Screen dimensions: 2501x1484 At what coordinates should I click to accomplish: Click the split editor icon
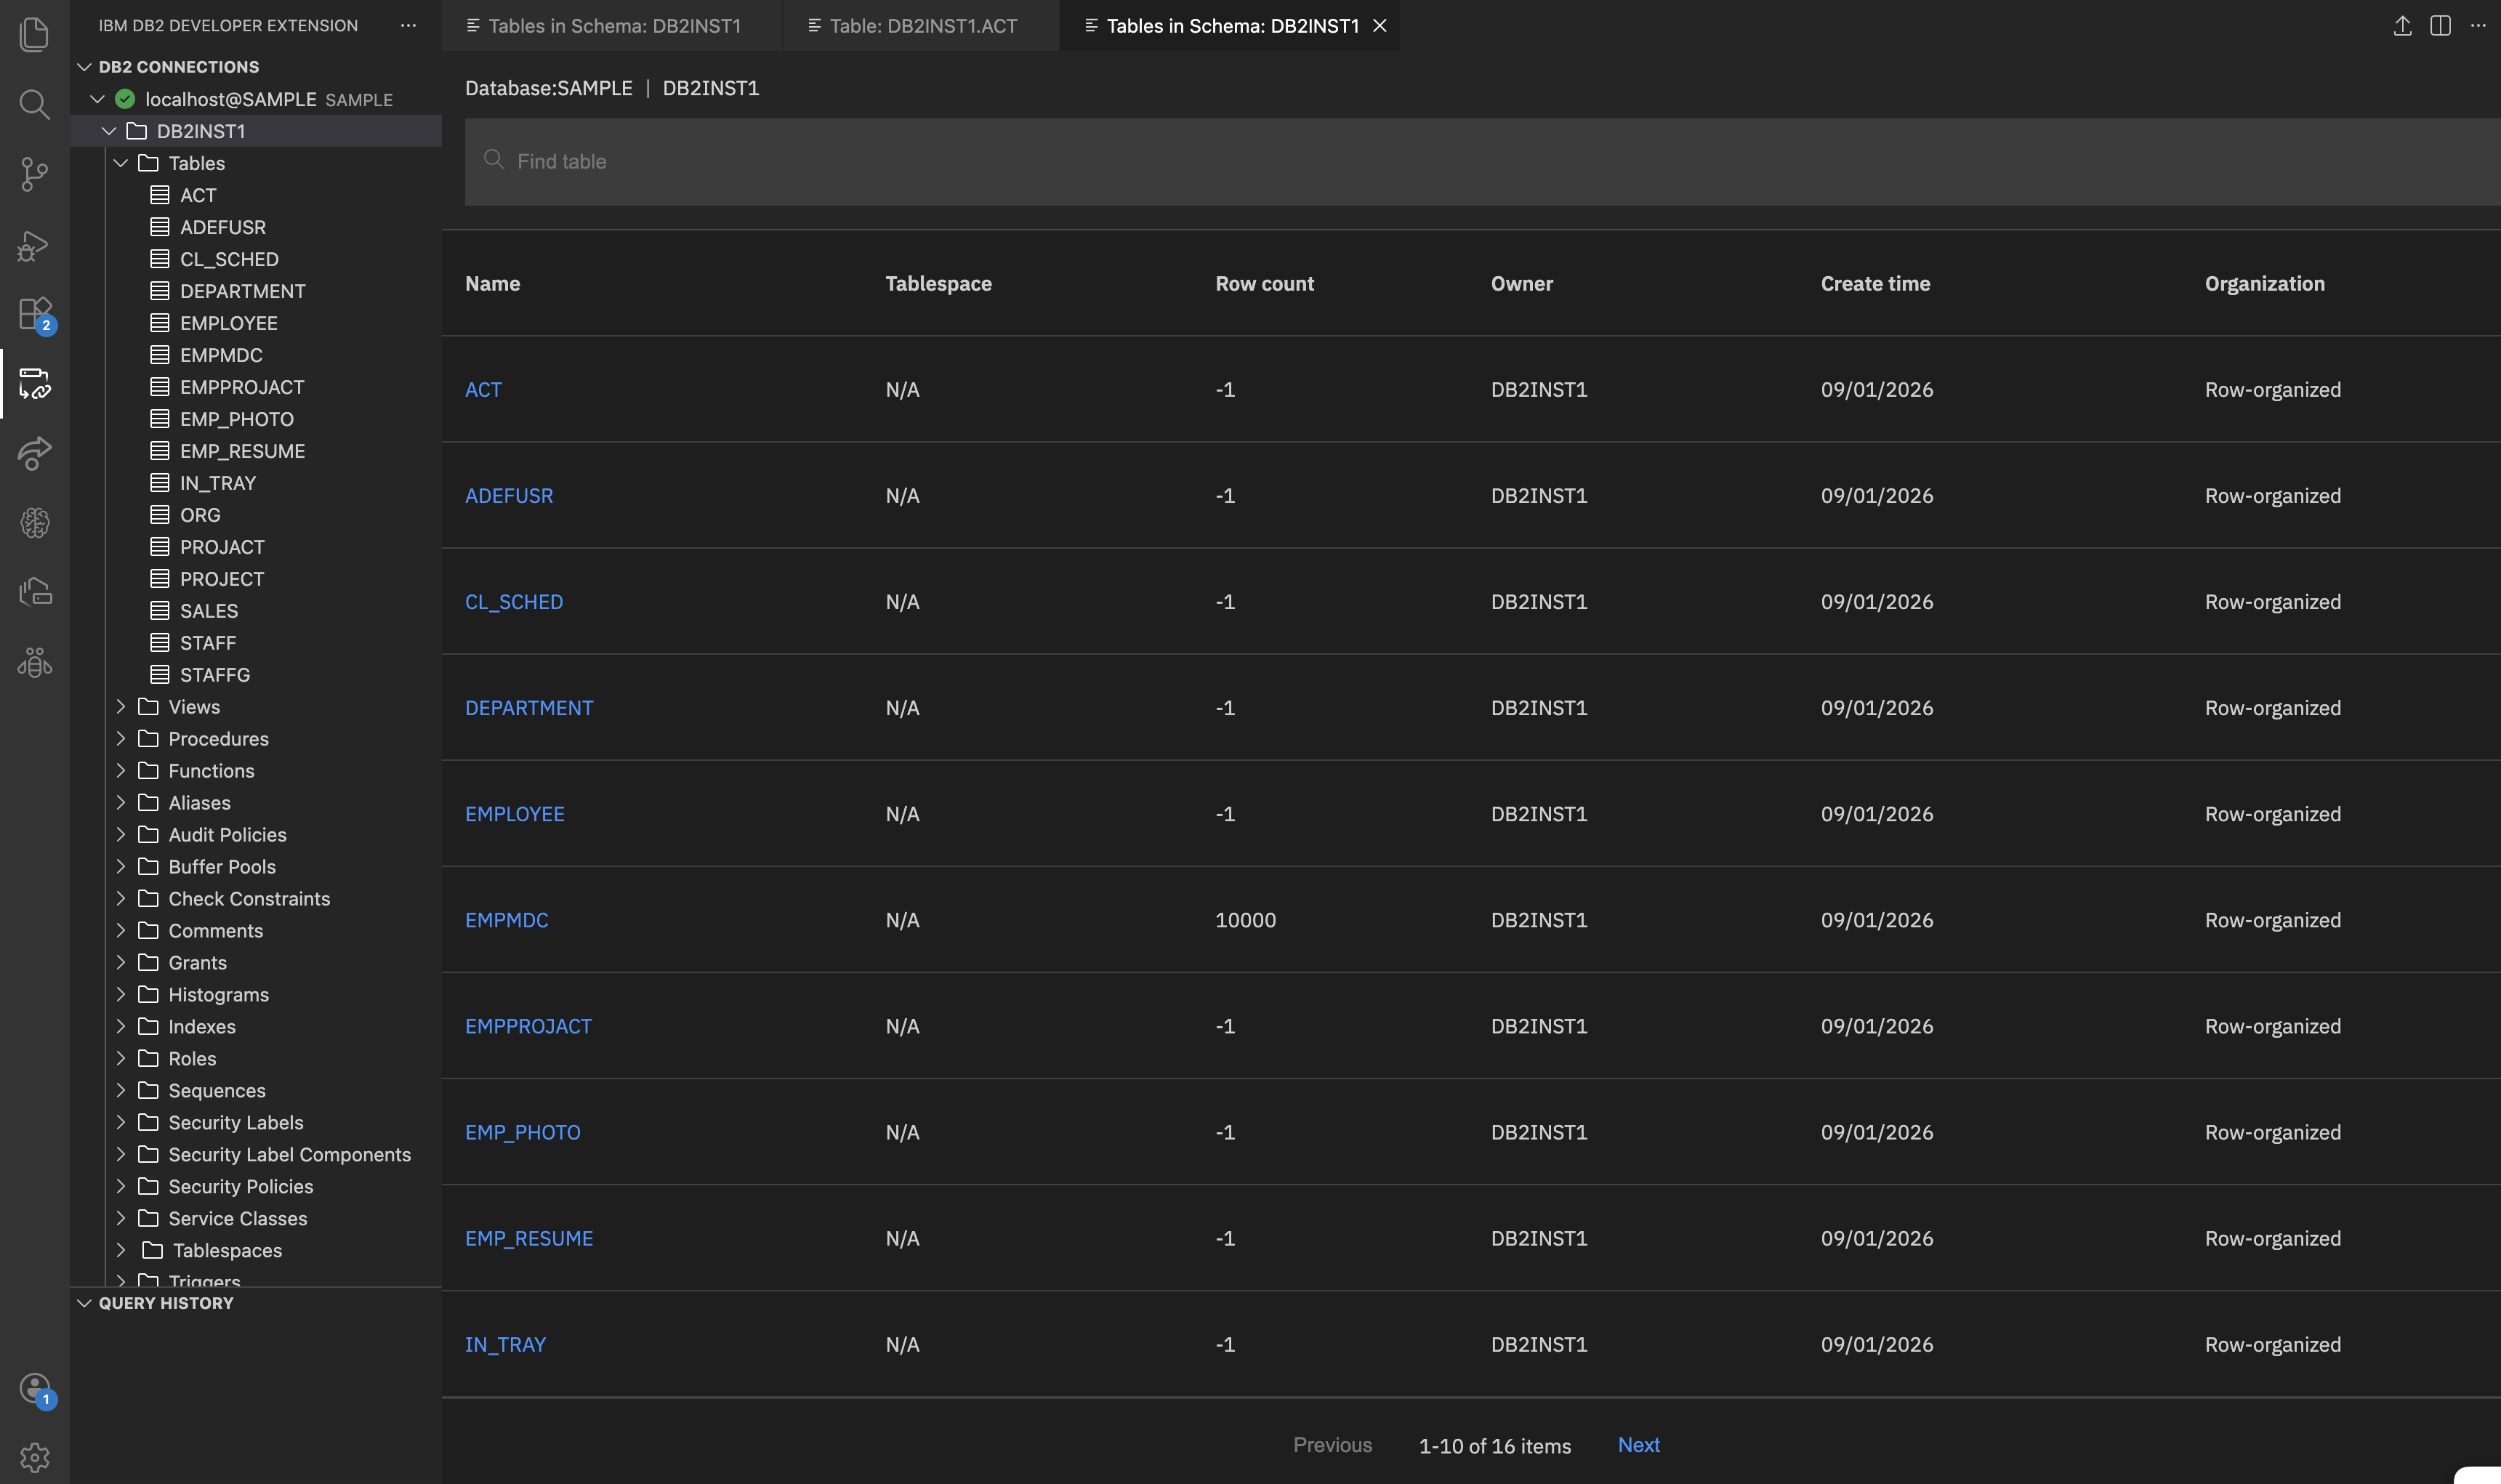[x=2440, y=26]
